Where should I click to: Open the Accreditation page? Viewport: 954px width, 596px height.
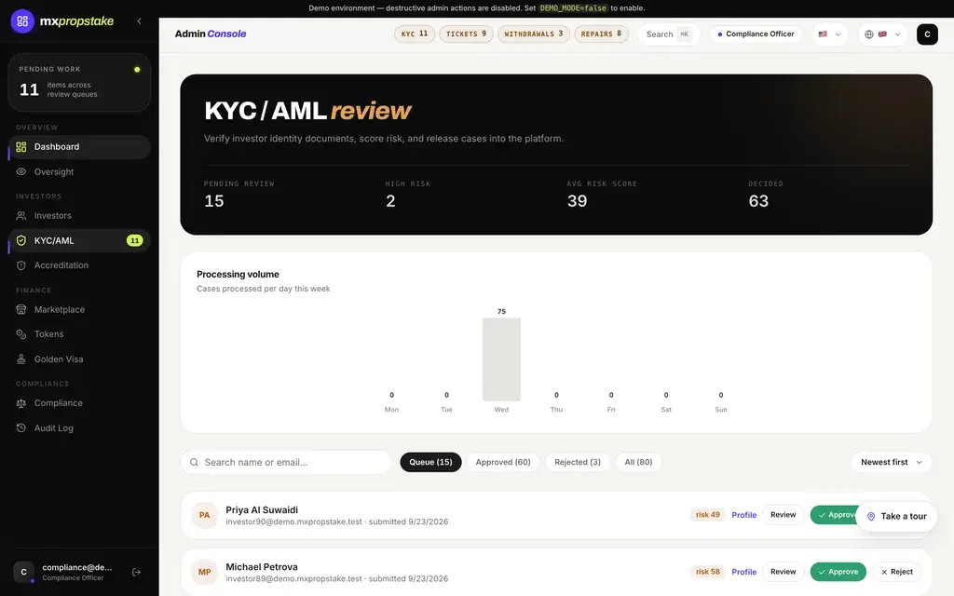point(79,265)
